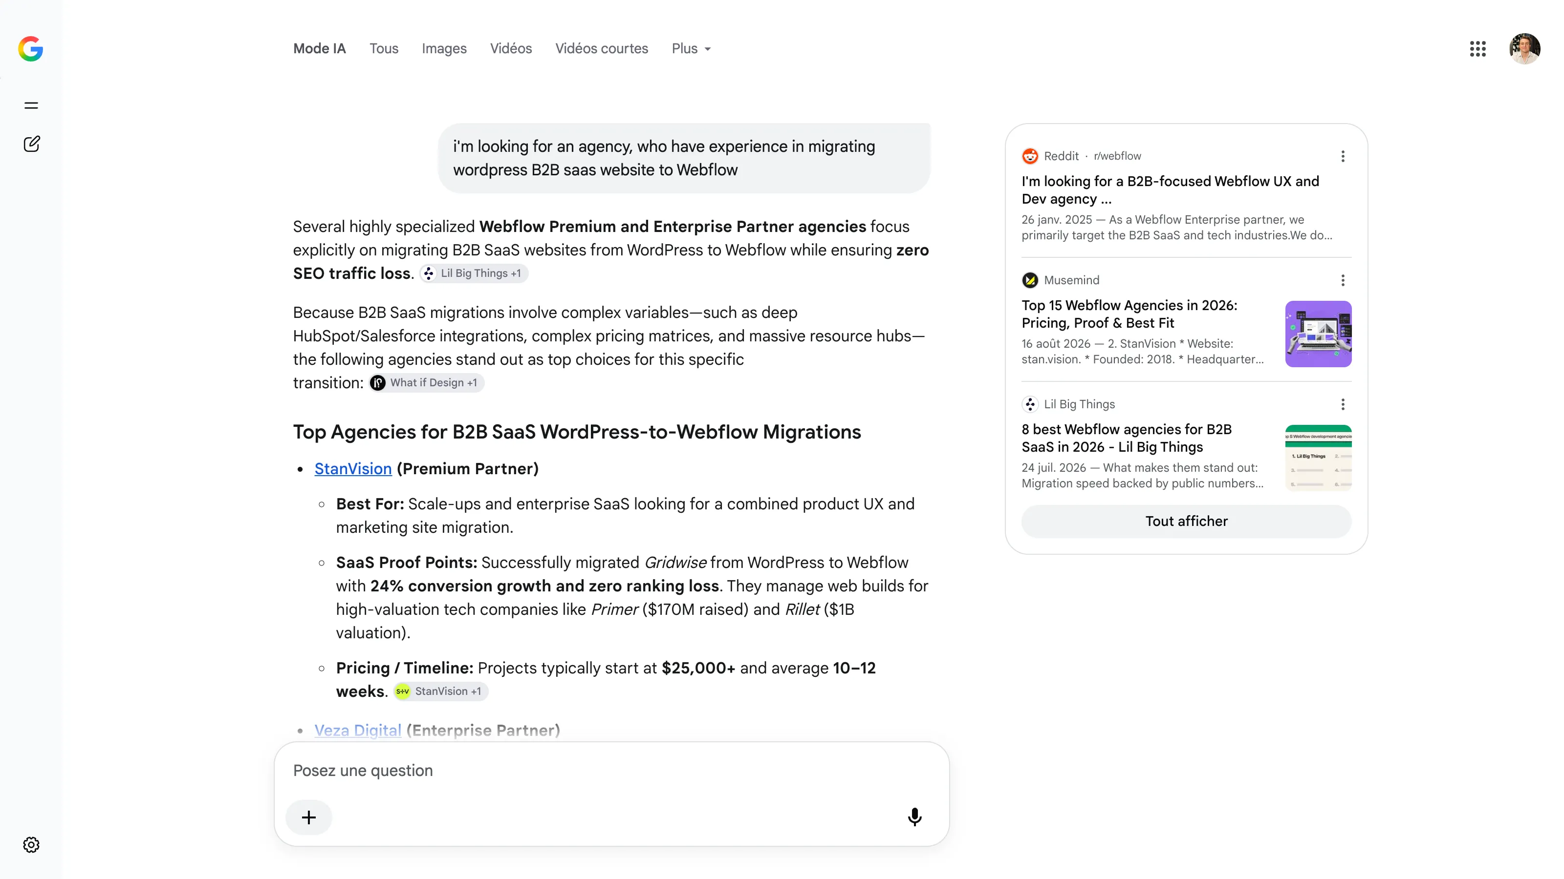The height and width of the screenshot is (879, 1564).
Task: Click the heading Top Agencies for B2B SaaS
Action: pos(577,432)
